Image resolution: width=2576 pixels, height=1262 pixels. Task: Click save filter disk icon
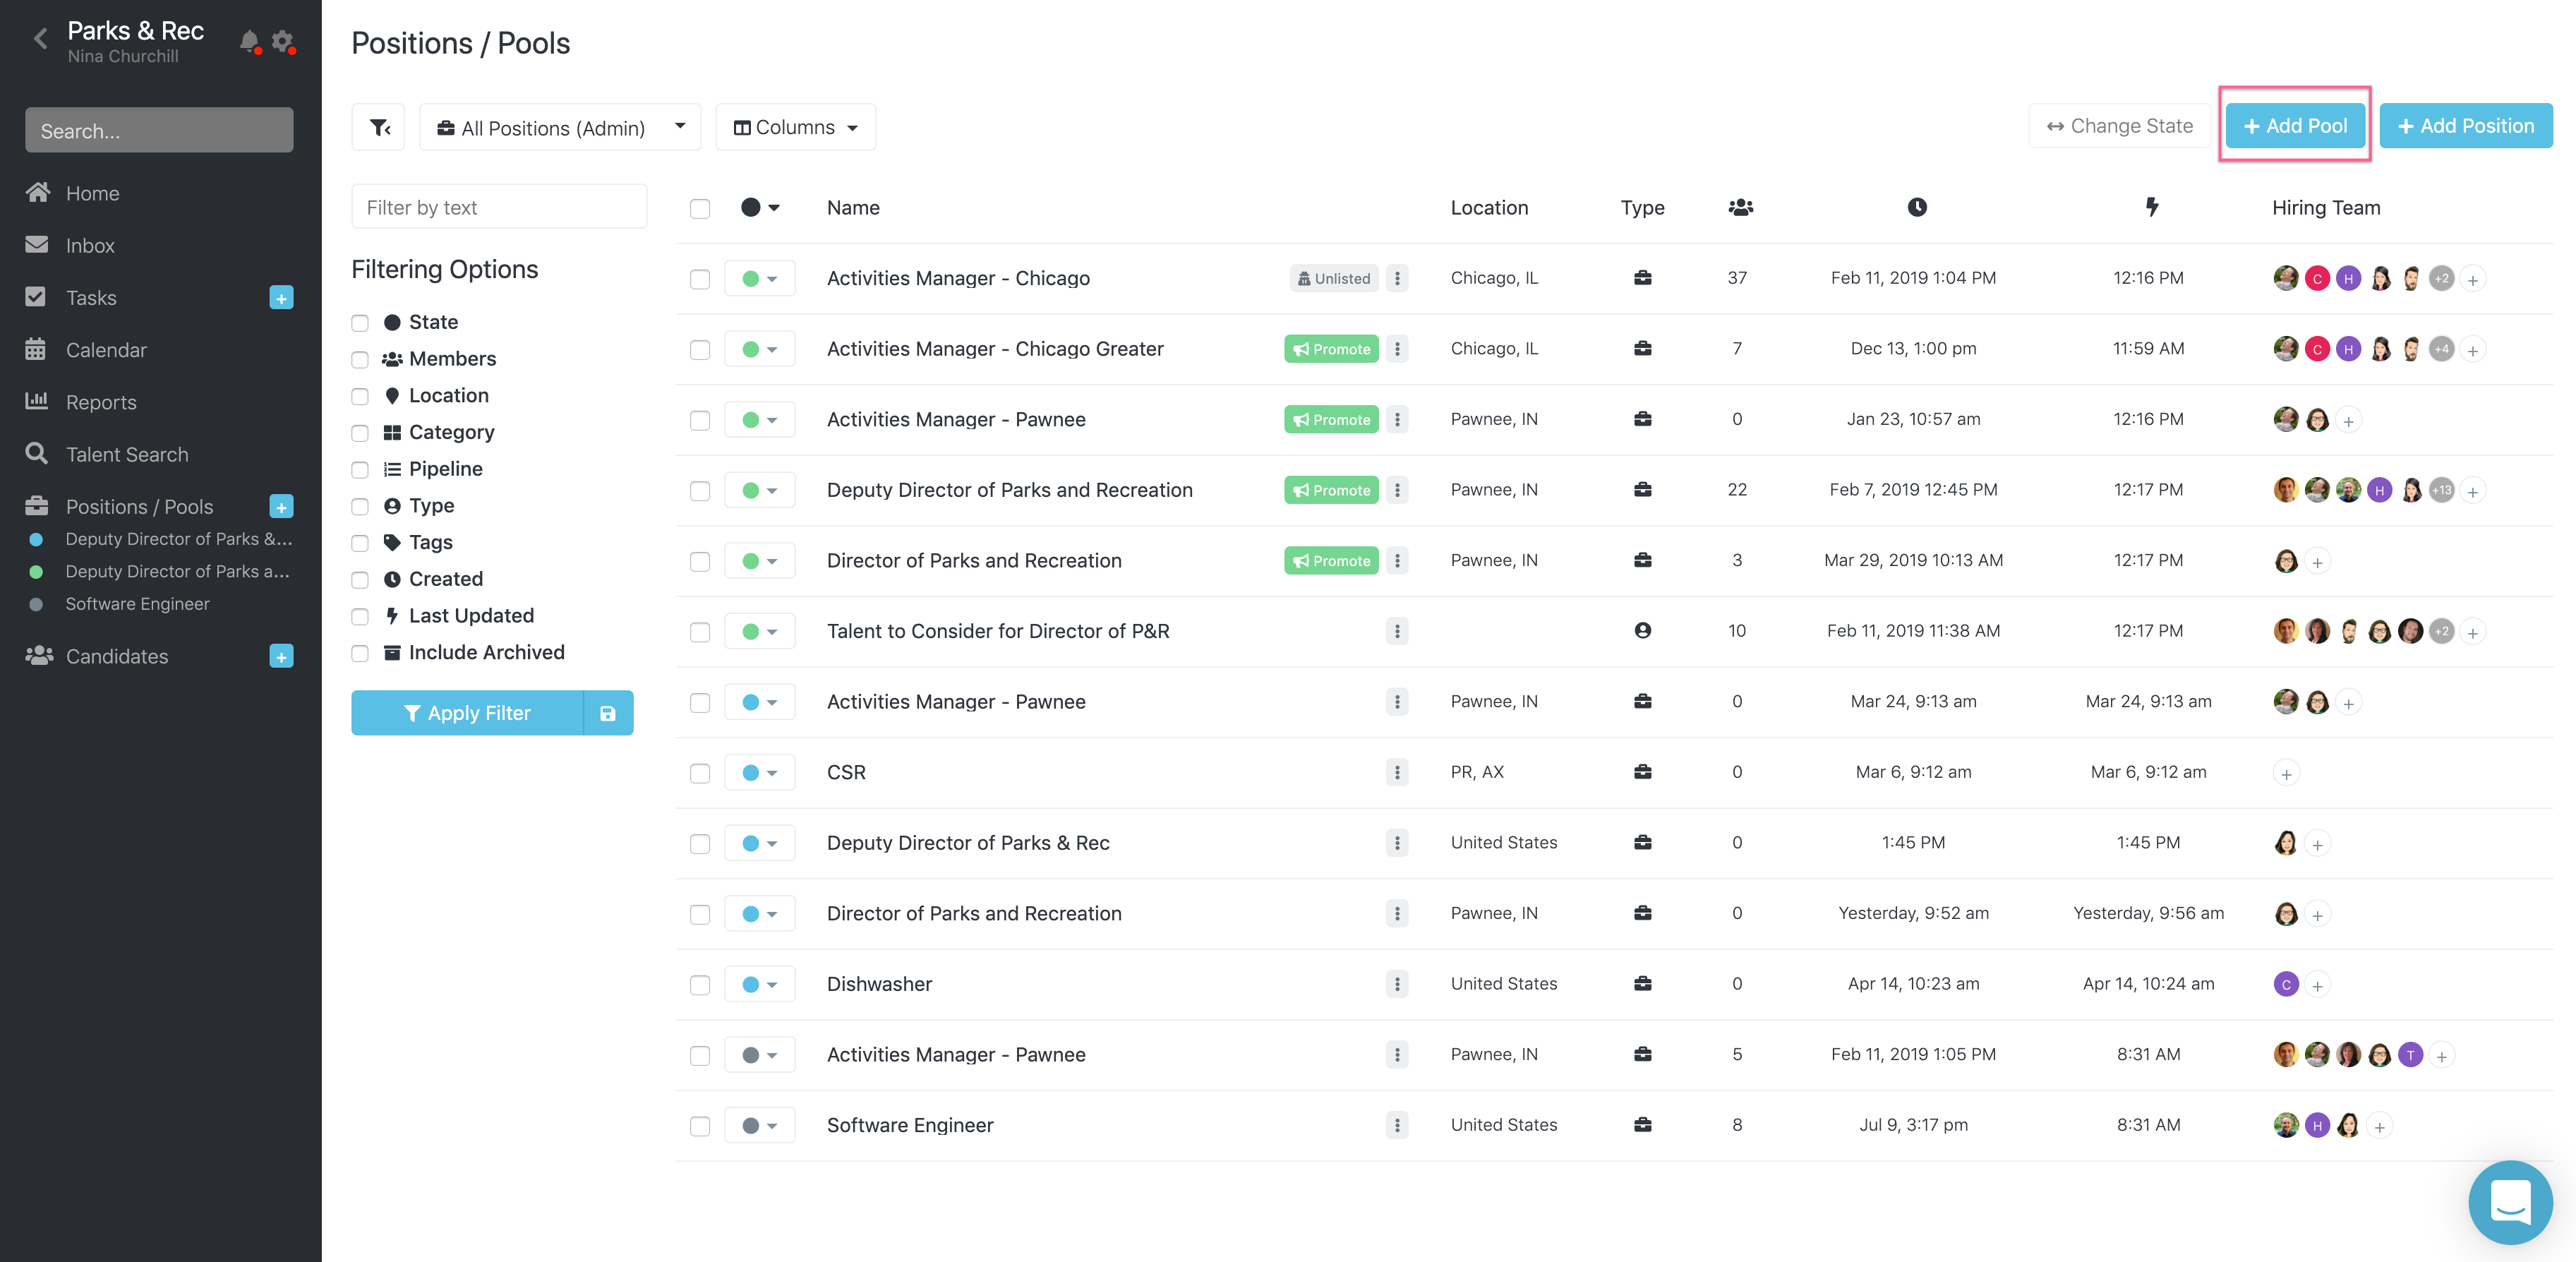pos(607,713)
